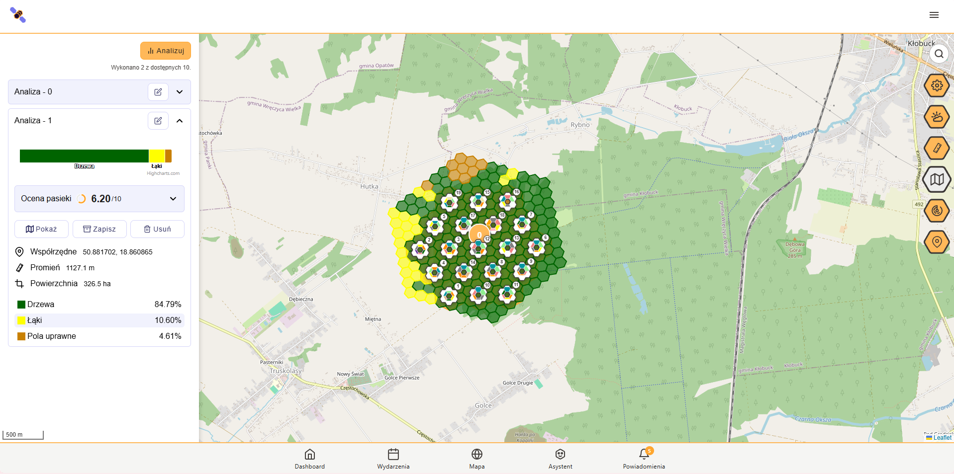Open the hamburger menu
This screenshot has height=474, width=954.
pyautogui.click(x=934, y=15)
